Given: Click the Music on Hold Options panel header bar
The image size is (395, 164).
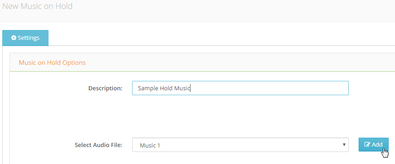Looking at the screenshot, I should pyautogui.click(x=202, y=63).
